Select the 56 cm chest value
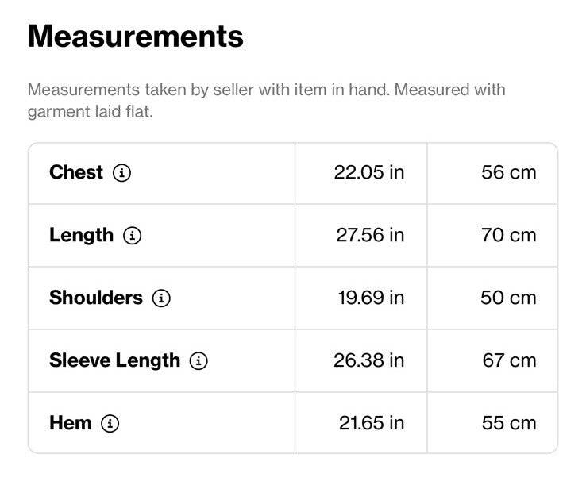This screenshot has width=586, height=485. 509,172
